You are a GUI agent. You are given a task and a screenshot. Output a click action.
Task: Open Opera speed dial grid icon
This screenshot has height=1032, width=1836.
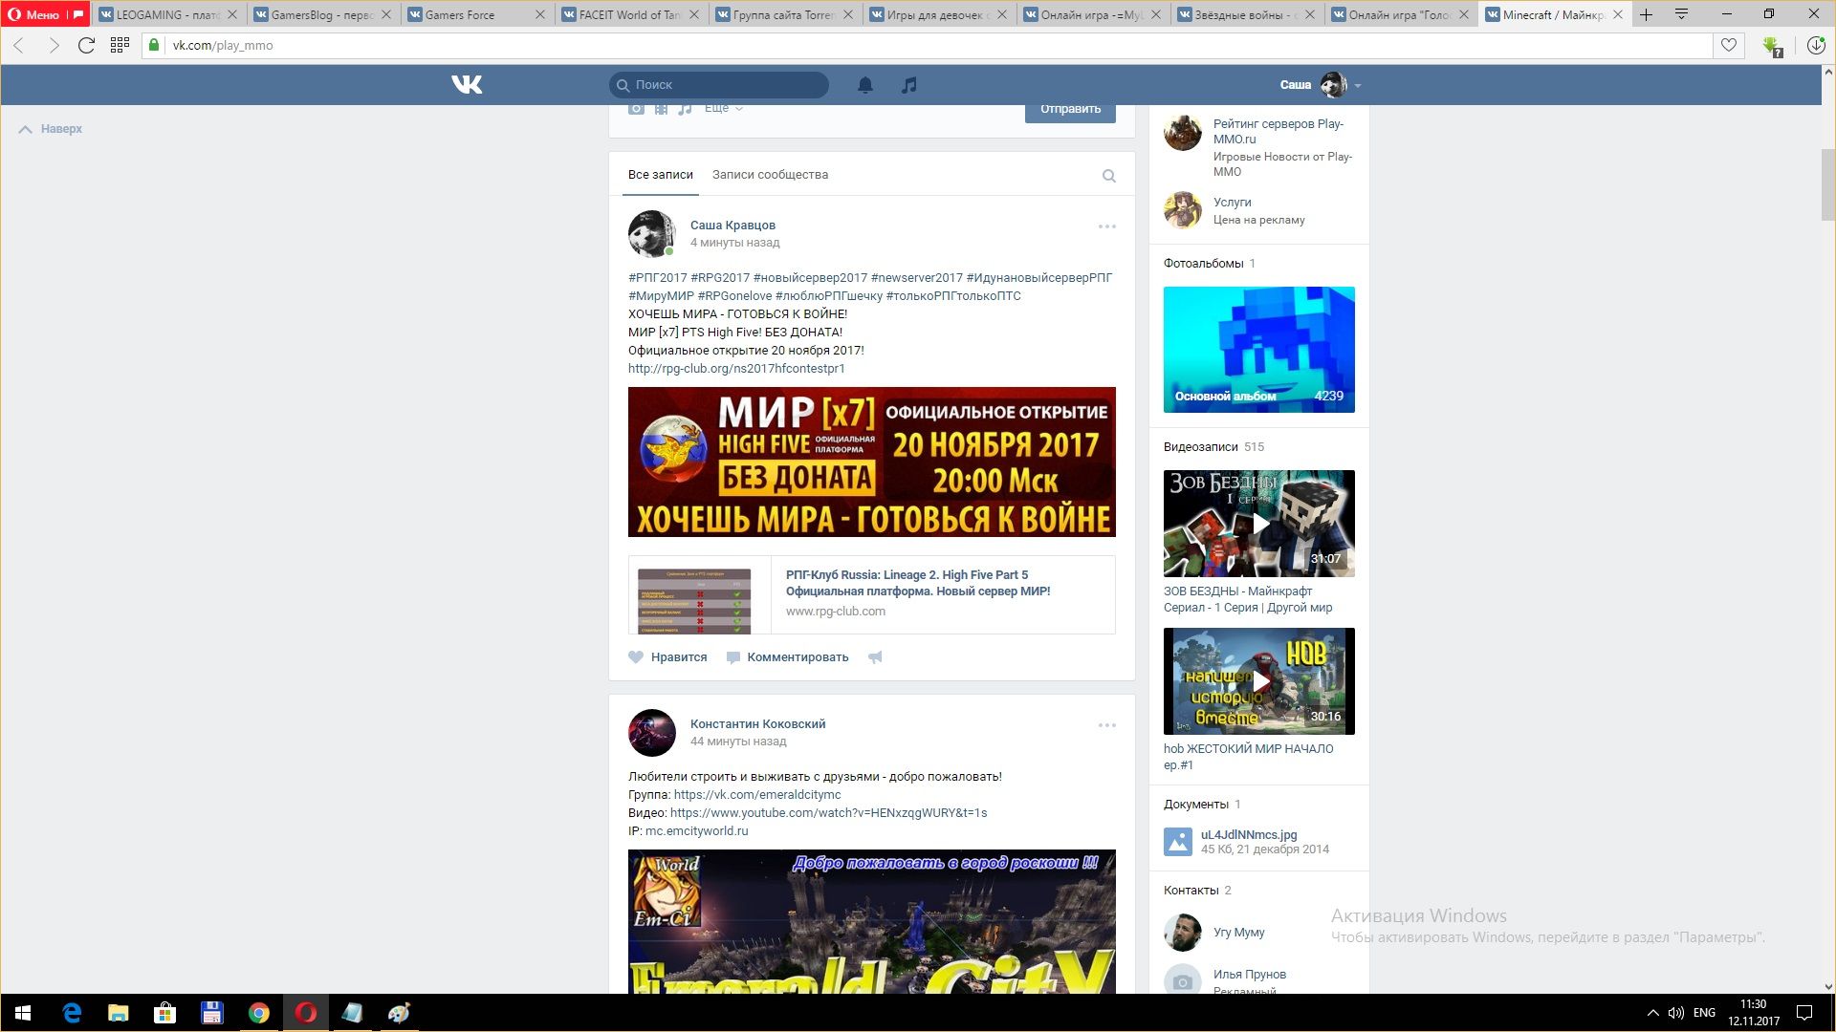coord(120,45)
